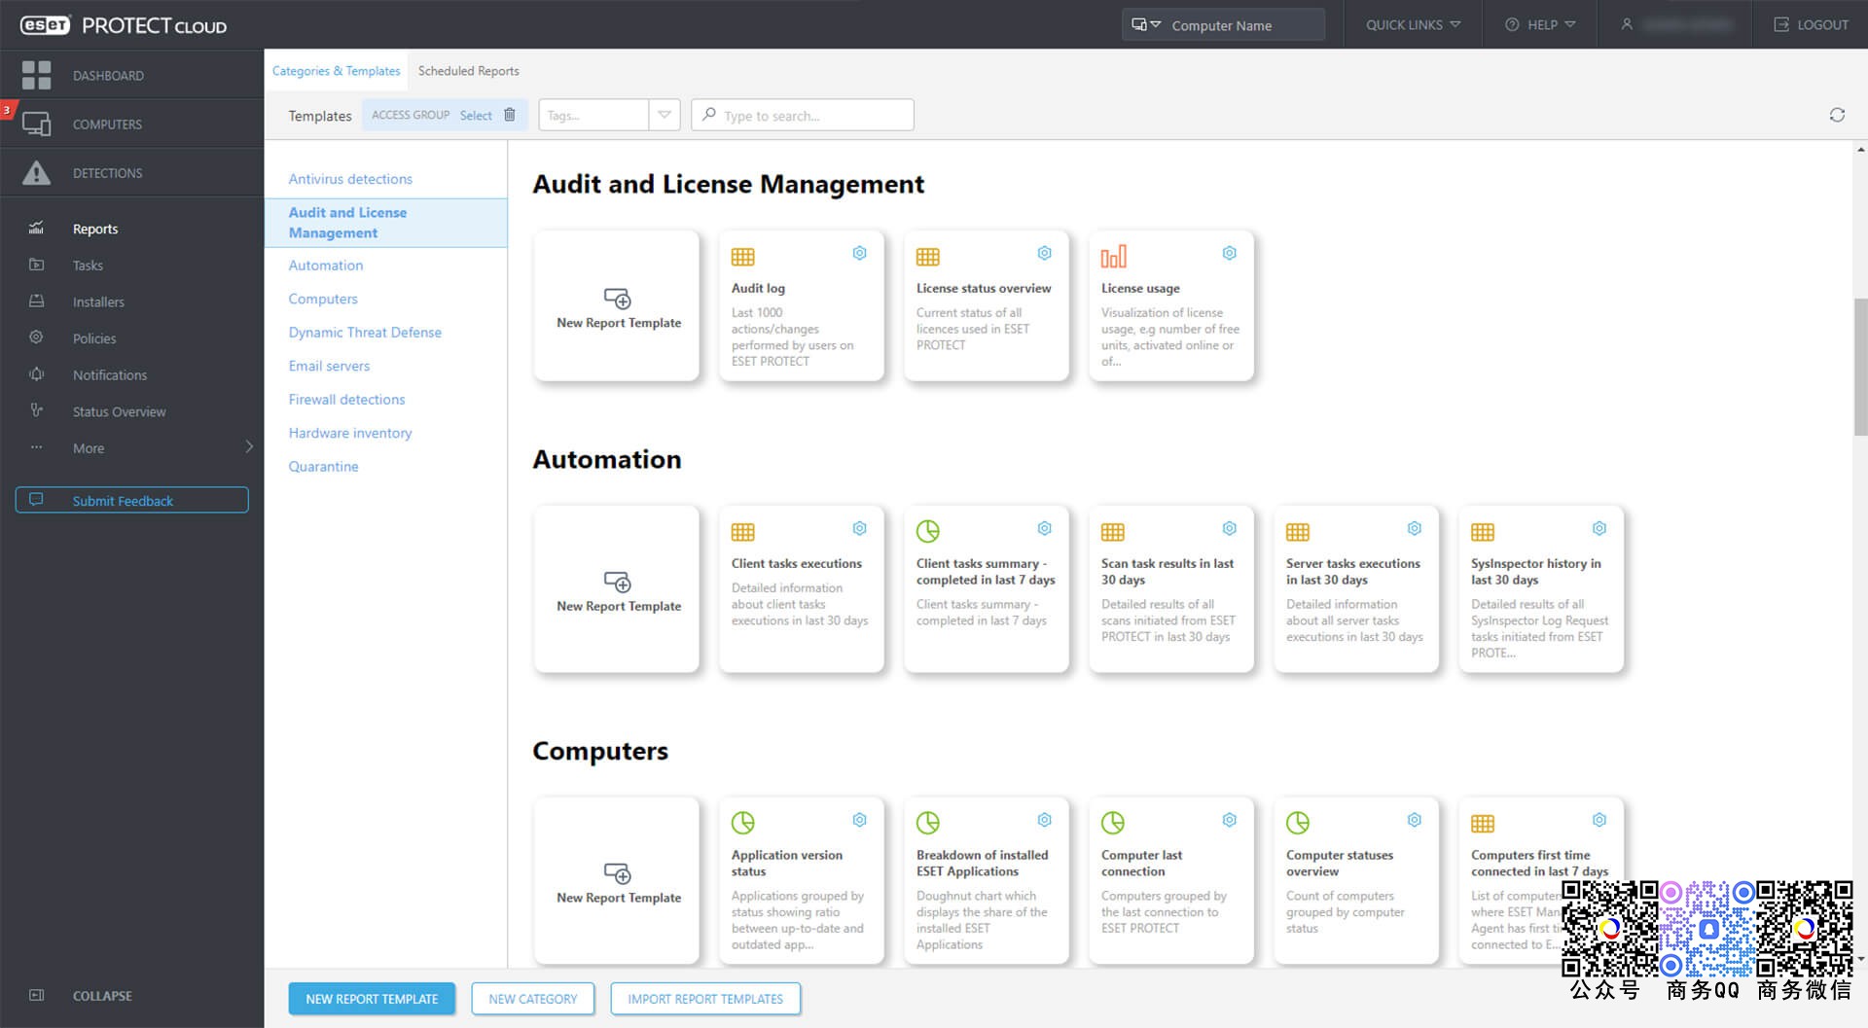Open the Detections warning triangle icon
Image resolution: width=1868 pixels, height=1028 pixels.
click(x=36, y=172)
